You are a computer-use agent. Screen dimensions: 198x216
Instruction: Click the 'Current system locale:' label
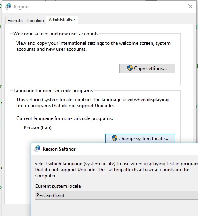coord(58,186)
